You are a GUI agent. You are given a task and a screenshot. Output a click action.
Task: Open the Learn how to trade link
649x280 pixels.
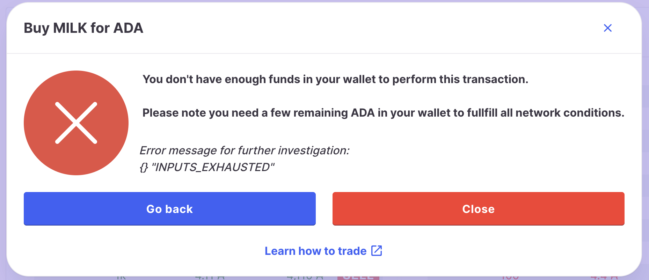coord(316,251)
